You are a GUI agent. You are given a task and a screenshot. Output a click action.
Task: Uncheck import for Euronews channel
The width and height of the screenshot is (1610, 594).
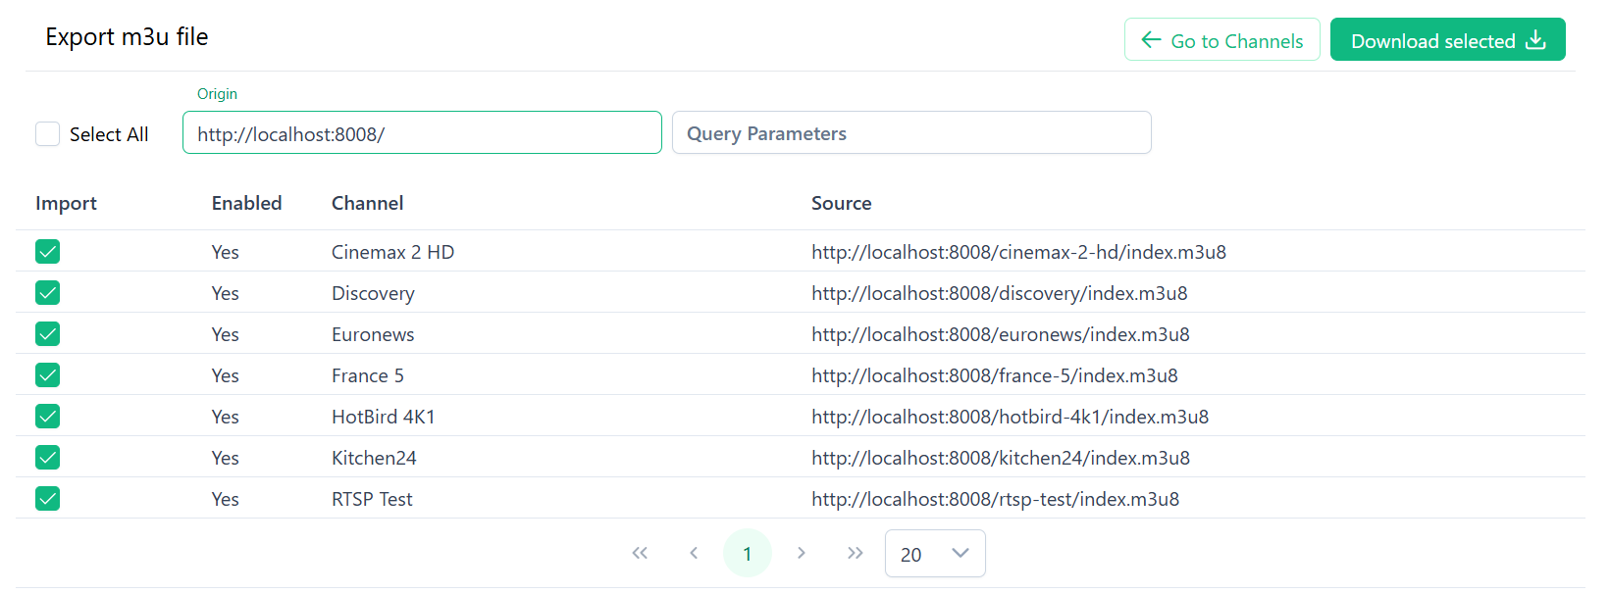point(48,334)
